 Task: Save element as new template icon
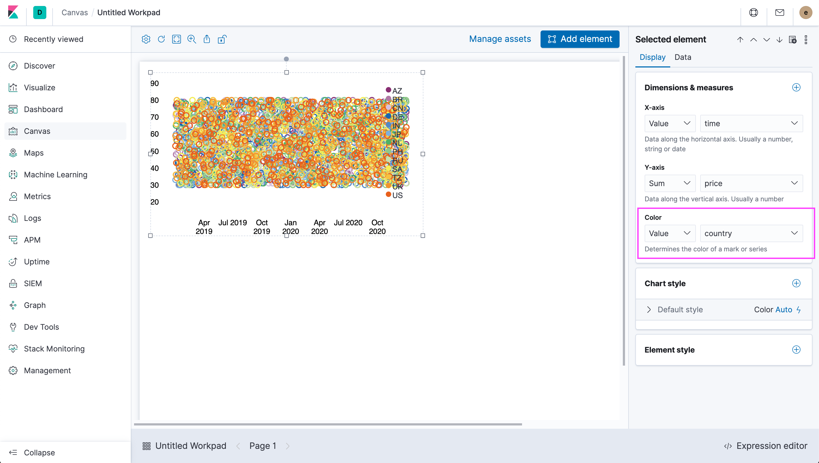pos(793,39)
